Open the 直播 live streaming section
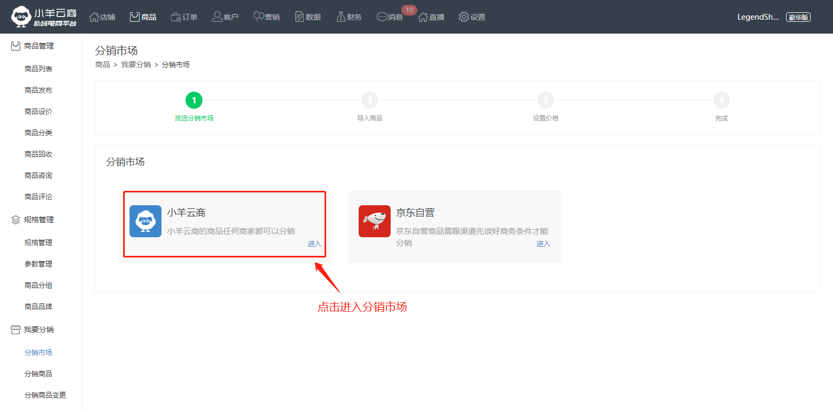This screenshot has width=833, height=411. click(x=431, y=17)
